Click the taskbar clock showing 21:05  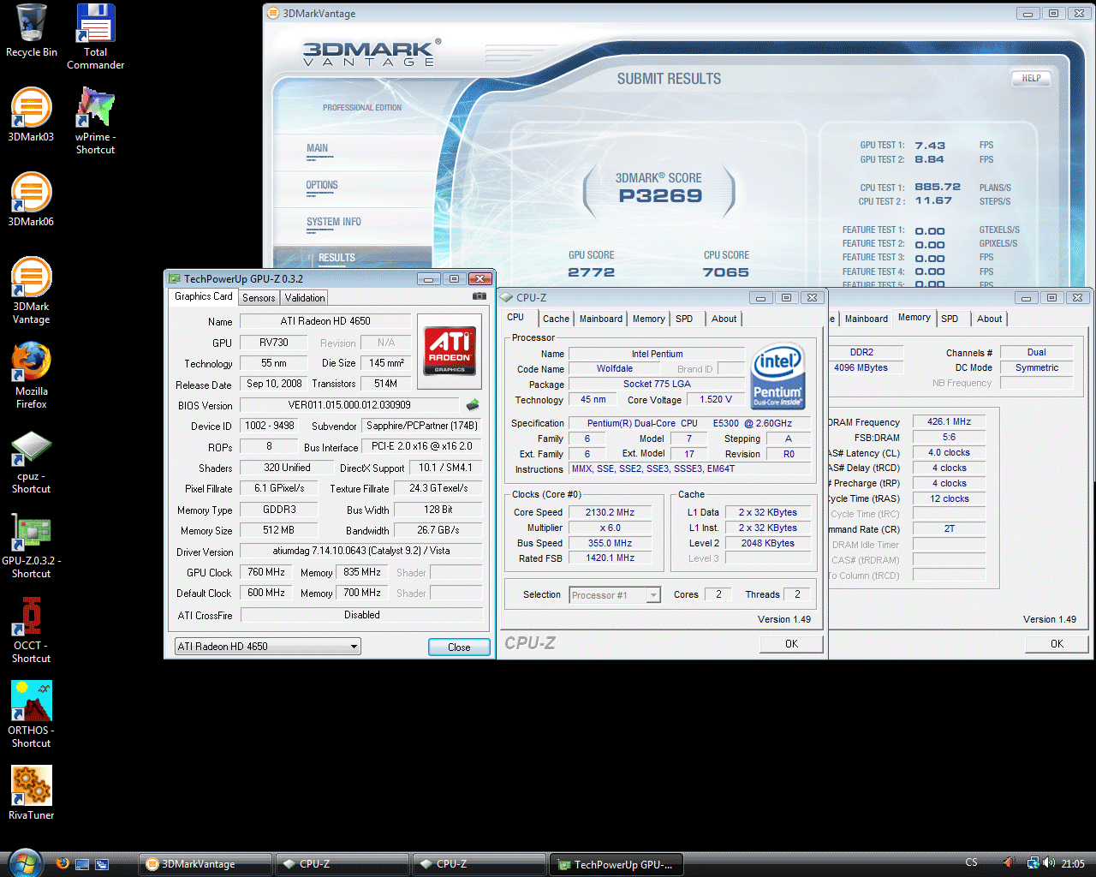click(1073, 863)
